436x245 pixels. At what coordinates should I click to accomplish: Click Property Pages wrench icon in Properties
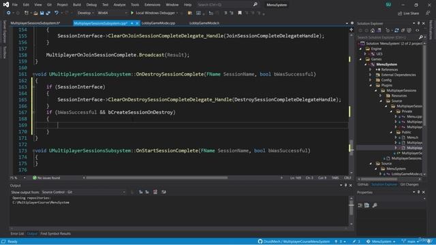(x=375, y=206)
